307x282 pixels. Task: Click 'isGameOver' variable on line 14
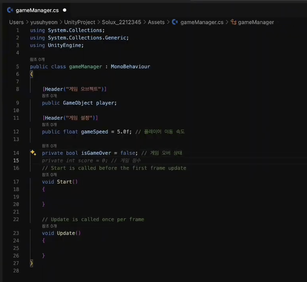(x=96, y=153)
